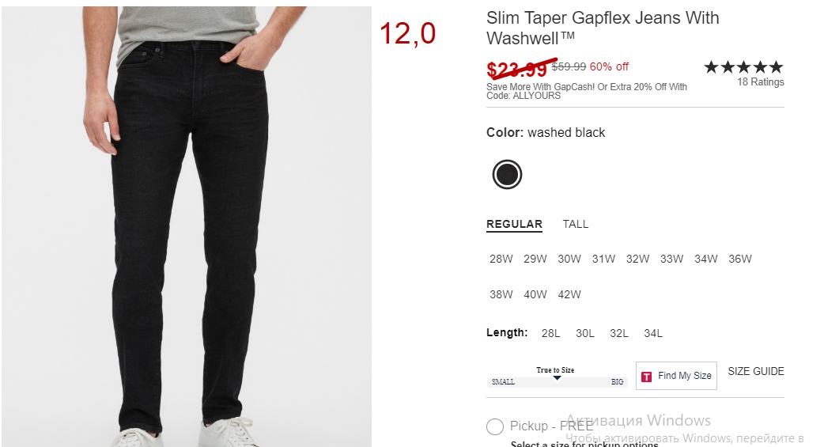Click the red T icon in Find My Size
Viewport: 824px width, 447px height.
pyautogui.click(x=647, y=377)
